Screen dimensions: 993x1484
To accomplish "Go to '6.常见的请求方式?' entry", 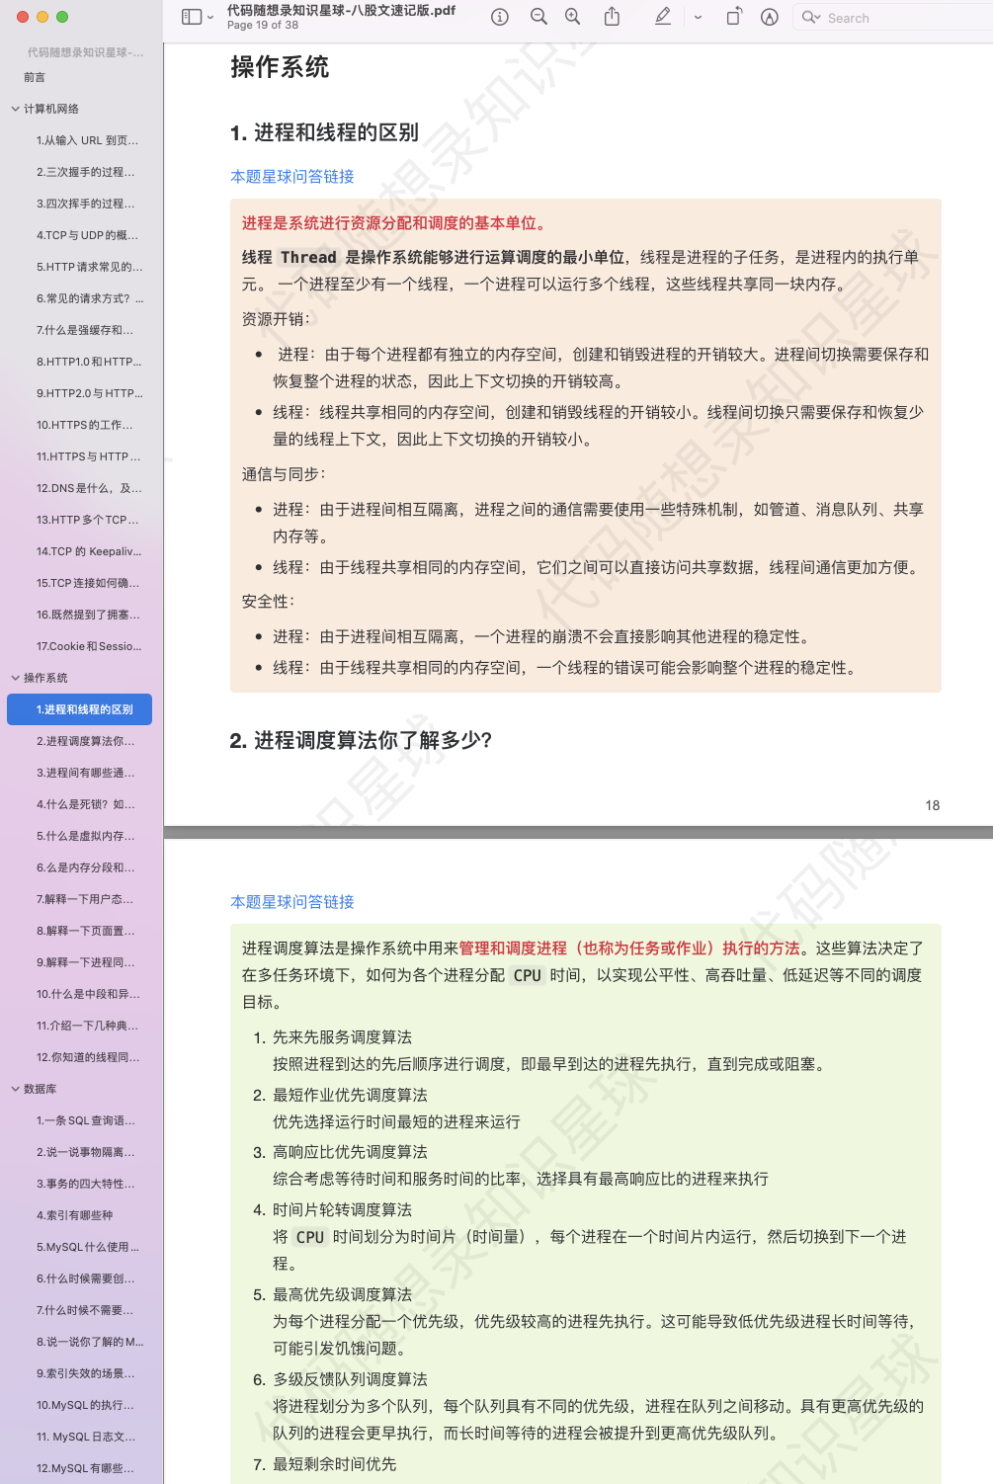I will pyautogui.click(x=90, y=298).
